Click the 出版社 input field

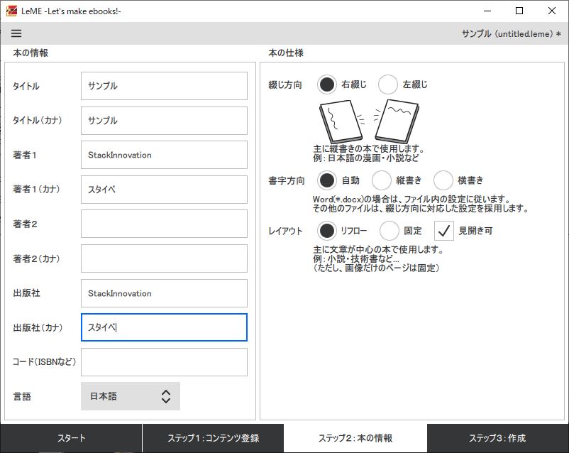pos(164,293)
